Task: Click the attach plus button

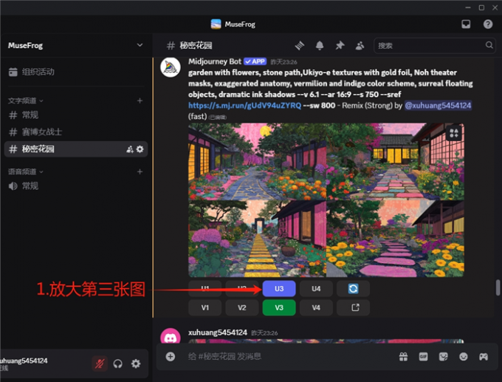Action: (x=171, y=356)
